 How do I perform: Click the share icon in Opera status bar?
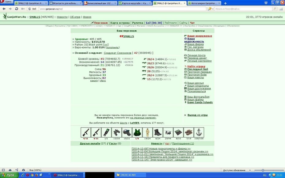[x=17, y=170]
